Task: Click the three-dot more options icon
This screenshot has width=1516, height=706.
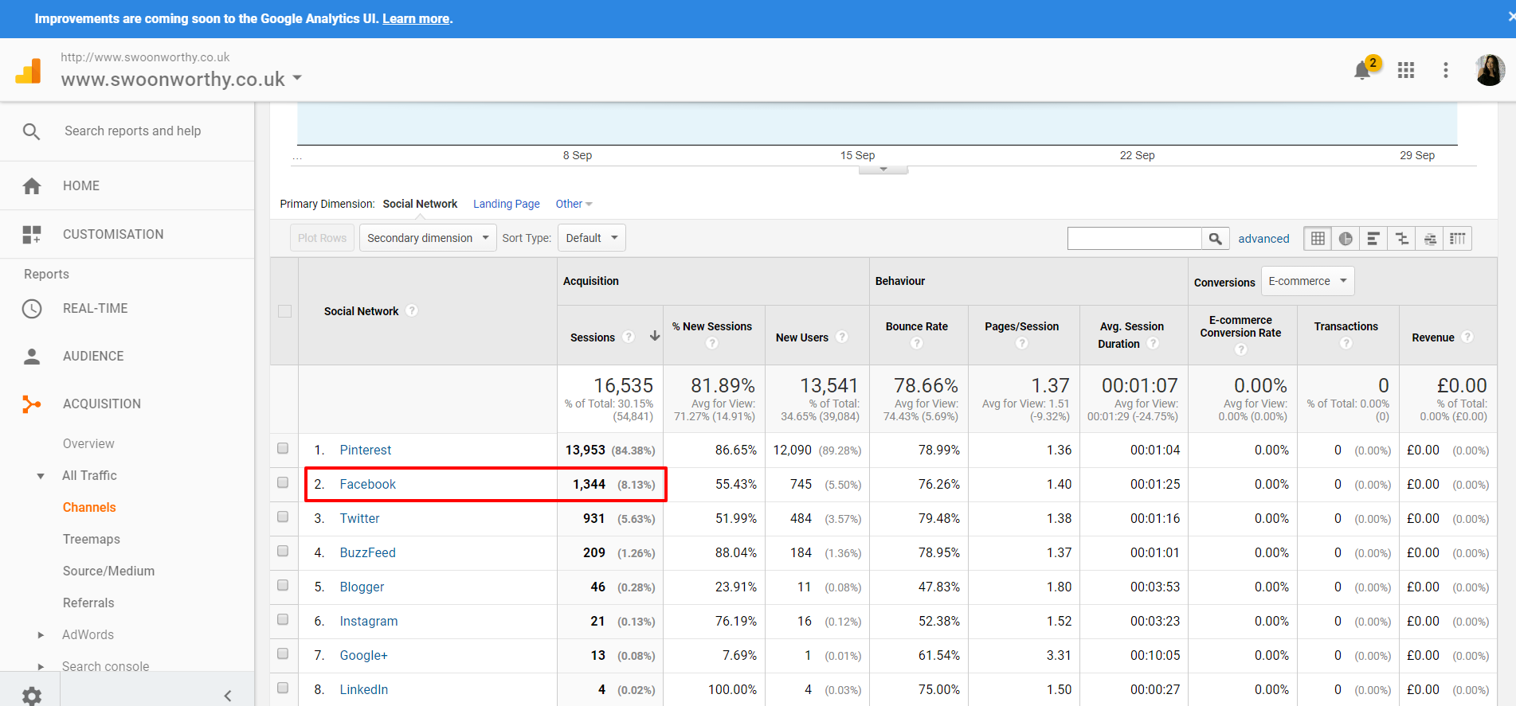Action: pyautogui.click(x=1445, y=70)
